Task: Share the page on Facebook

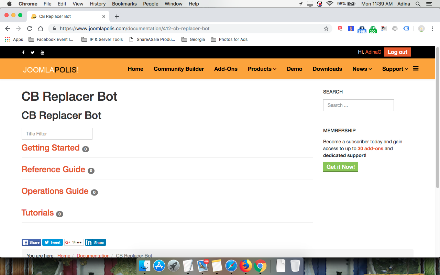Action: pyautogui.click(x=31, y=242)
